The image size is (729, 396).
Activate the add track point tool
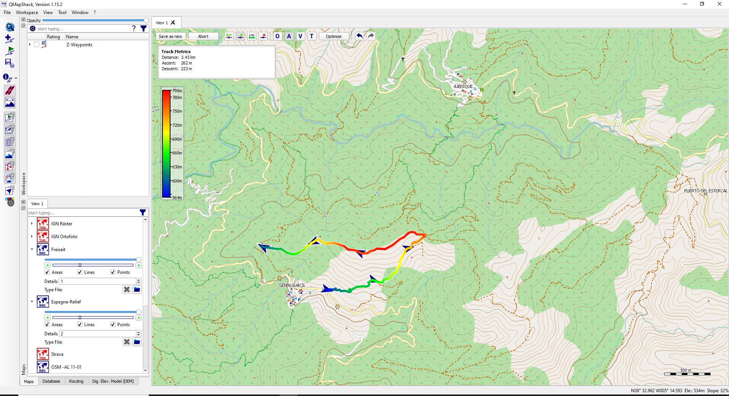click(x=241, y=36)
